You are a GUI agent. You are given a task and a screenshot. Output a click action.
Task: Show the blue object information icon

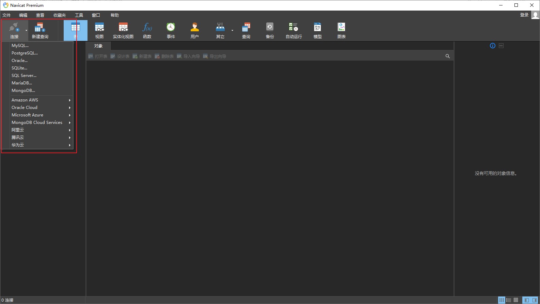tap(493, 46)
